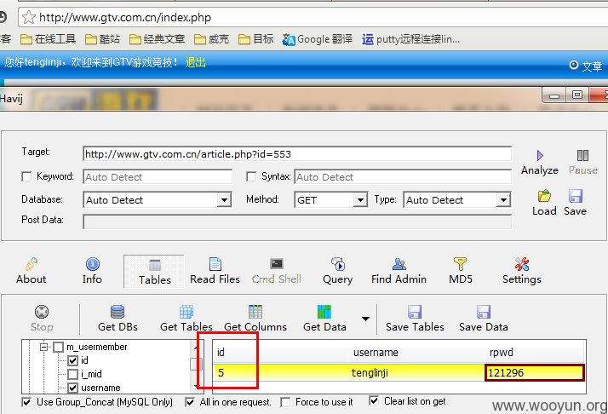Click the Syntax Auto Detect field
The image size is (608, 414).
point(403,177)
